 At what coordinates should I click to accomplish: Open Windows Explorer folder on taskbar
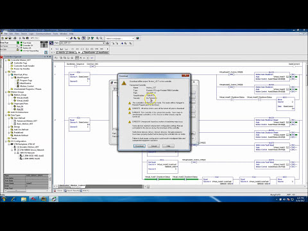pyautogui.click(x=24, y=199)
